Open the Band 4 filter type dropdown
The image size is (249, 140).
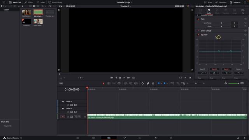(239, 73)
